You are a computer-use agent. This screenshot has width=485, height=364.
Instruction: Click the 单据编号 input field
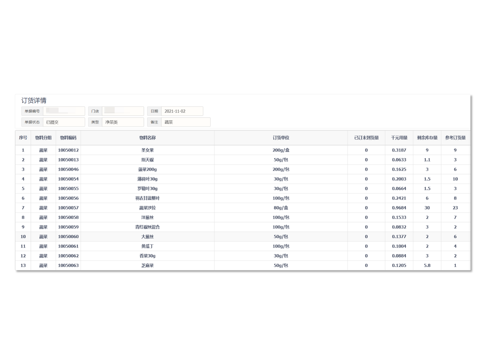[x=64, y=111]
